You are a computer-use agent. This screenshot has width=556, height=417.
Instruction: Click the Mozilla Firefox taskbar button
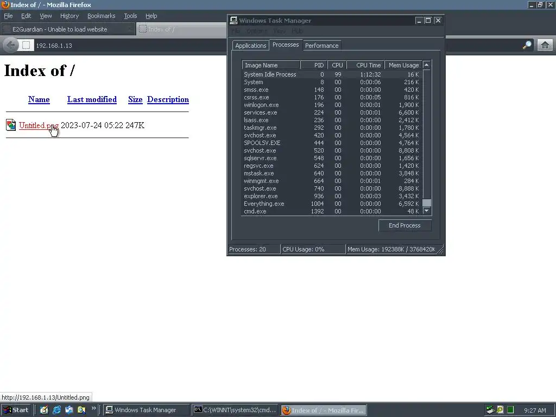tap(324, 410)
